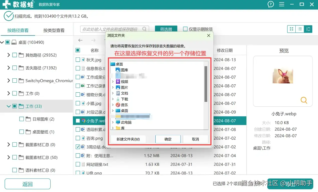318x192 pixels.
Task: Check the 桌面壁纸 (1) checkbox
Action: 22,132
